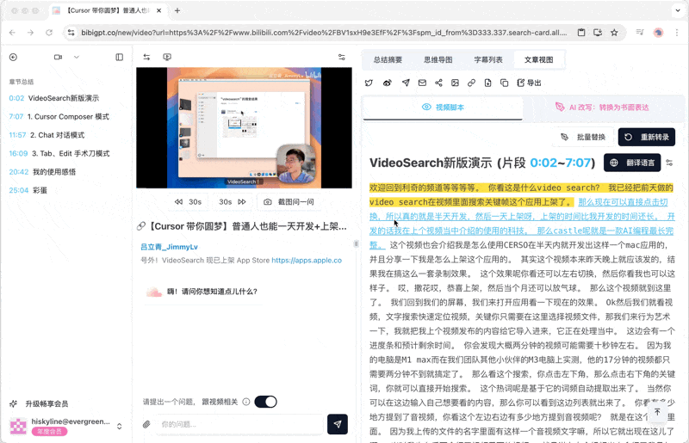Jump to top with up-arrow button

pos(657,412)
